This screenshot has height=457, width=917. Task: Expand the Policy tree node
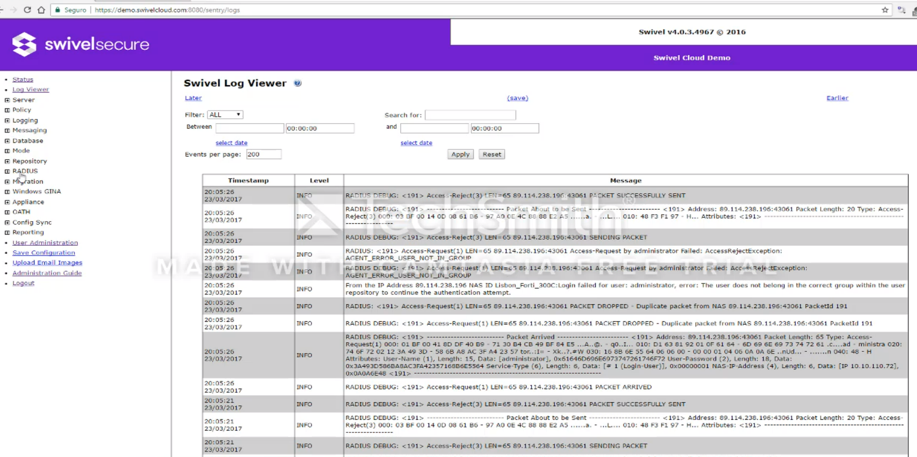7,110
